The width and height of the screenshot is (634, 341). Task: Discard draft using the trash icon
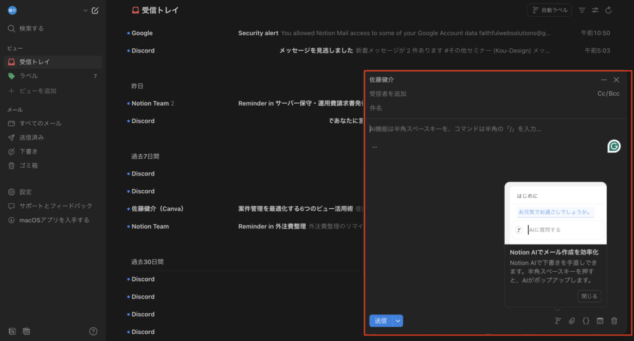[614, 321]
